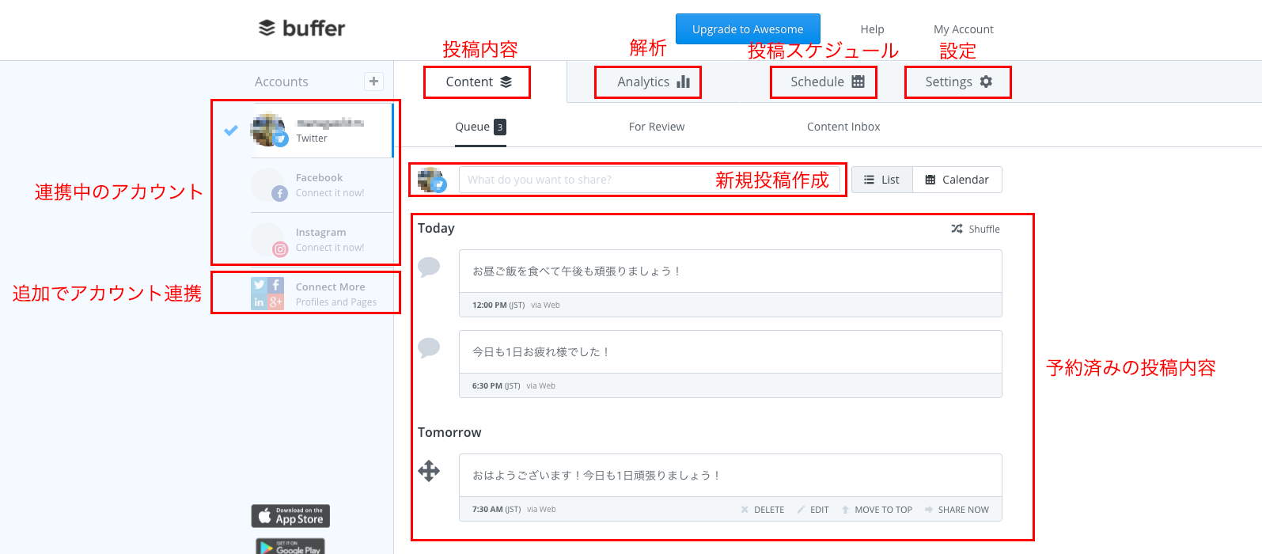Select the post '今日も1日お疲れ様でした！'

[730, 352]
